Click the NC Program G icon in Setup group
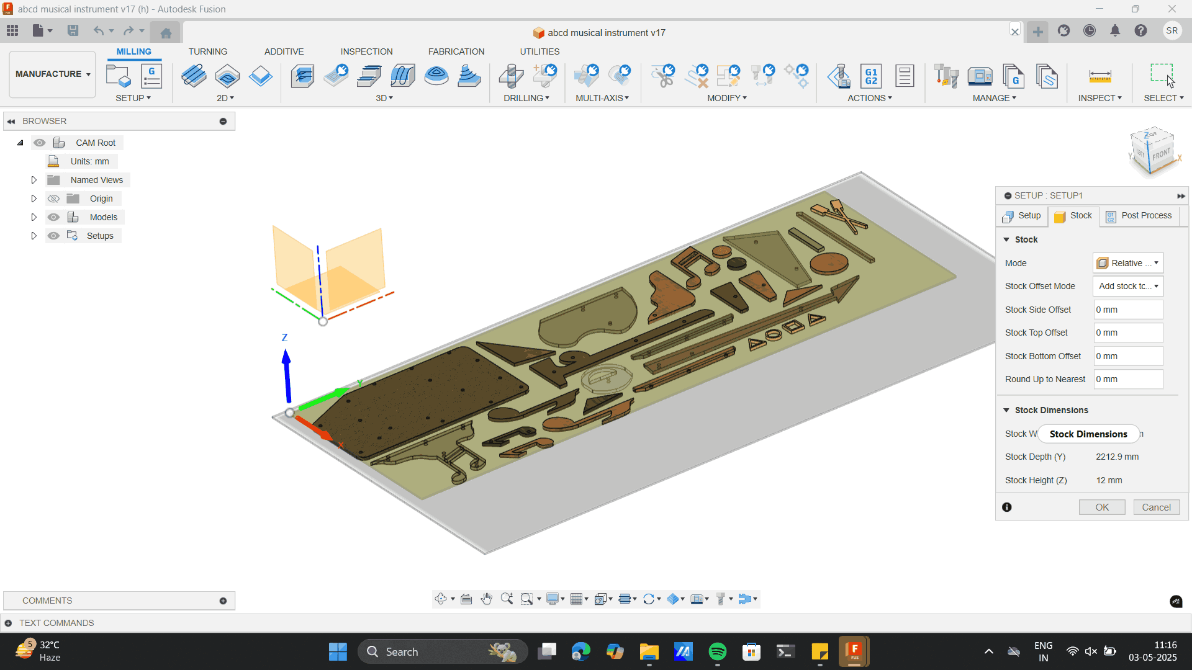Image resolution: width=1192 pixels, height=670 pixels. (151, 76)
